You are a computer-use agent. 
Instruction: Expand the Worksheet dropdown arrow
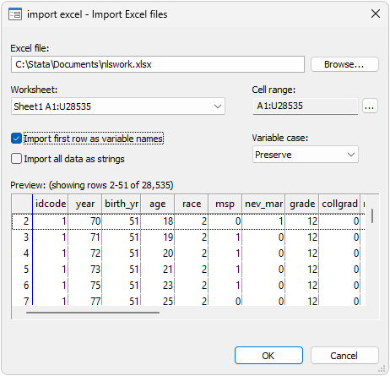[x=217, y=106]
